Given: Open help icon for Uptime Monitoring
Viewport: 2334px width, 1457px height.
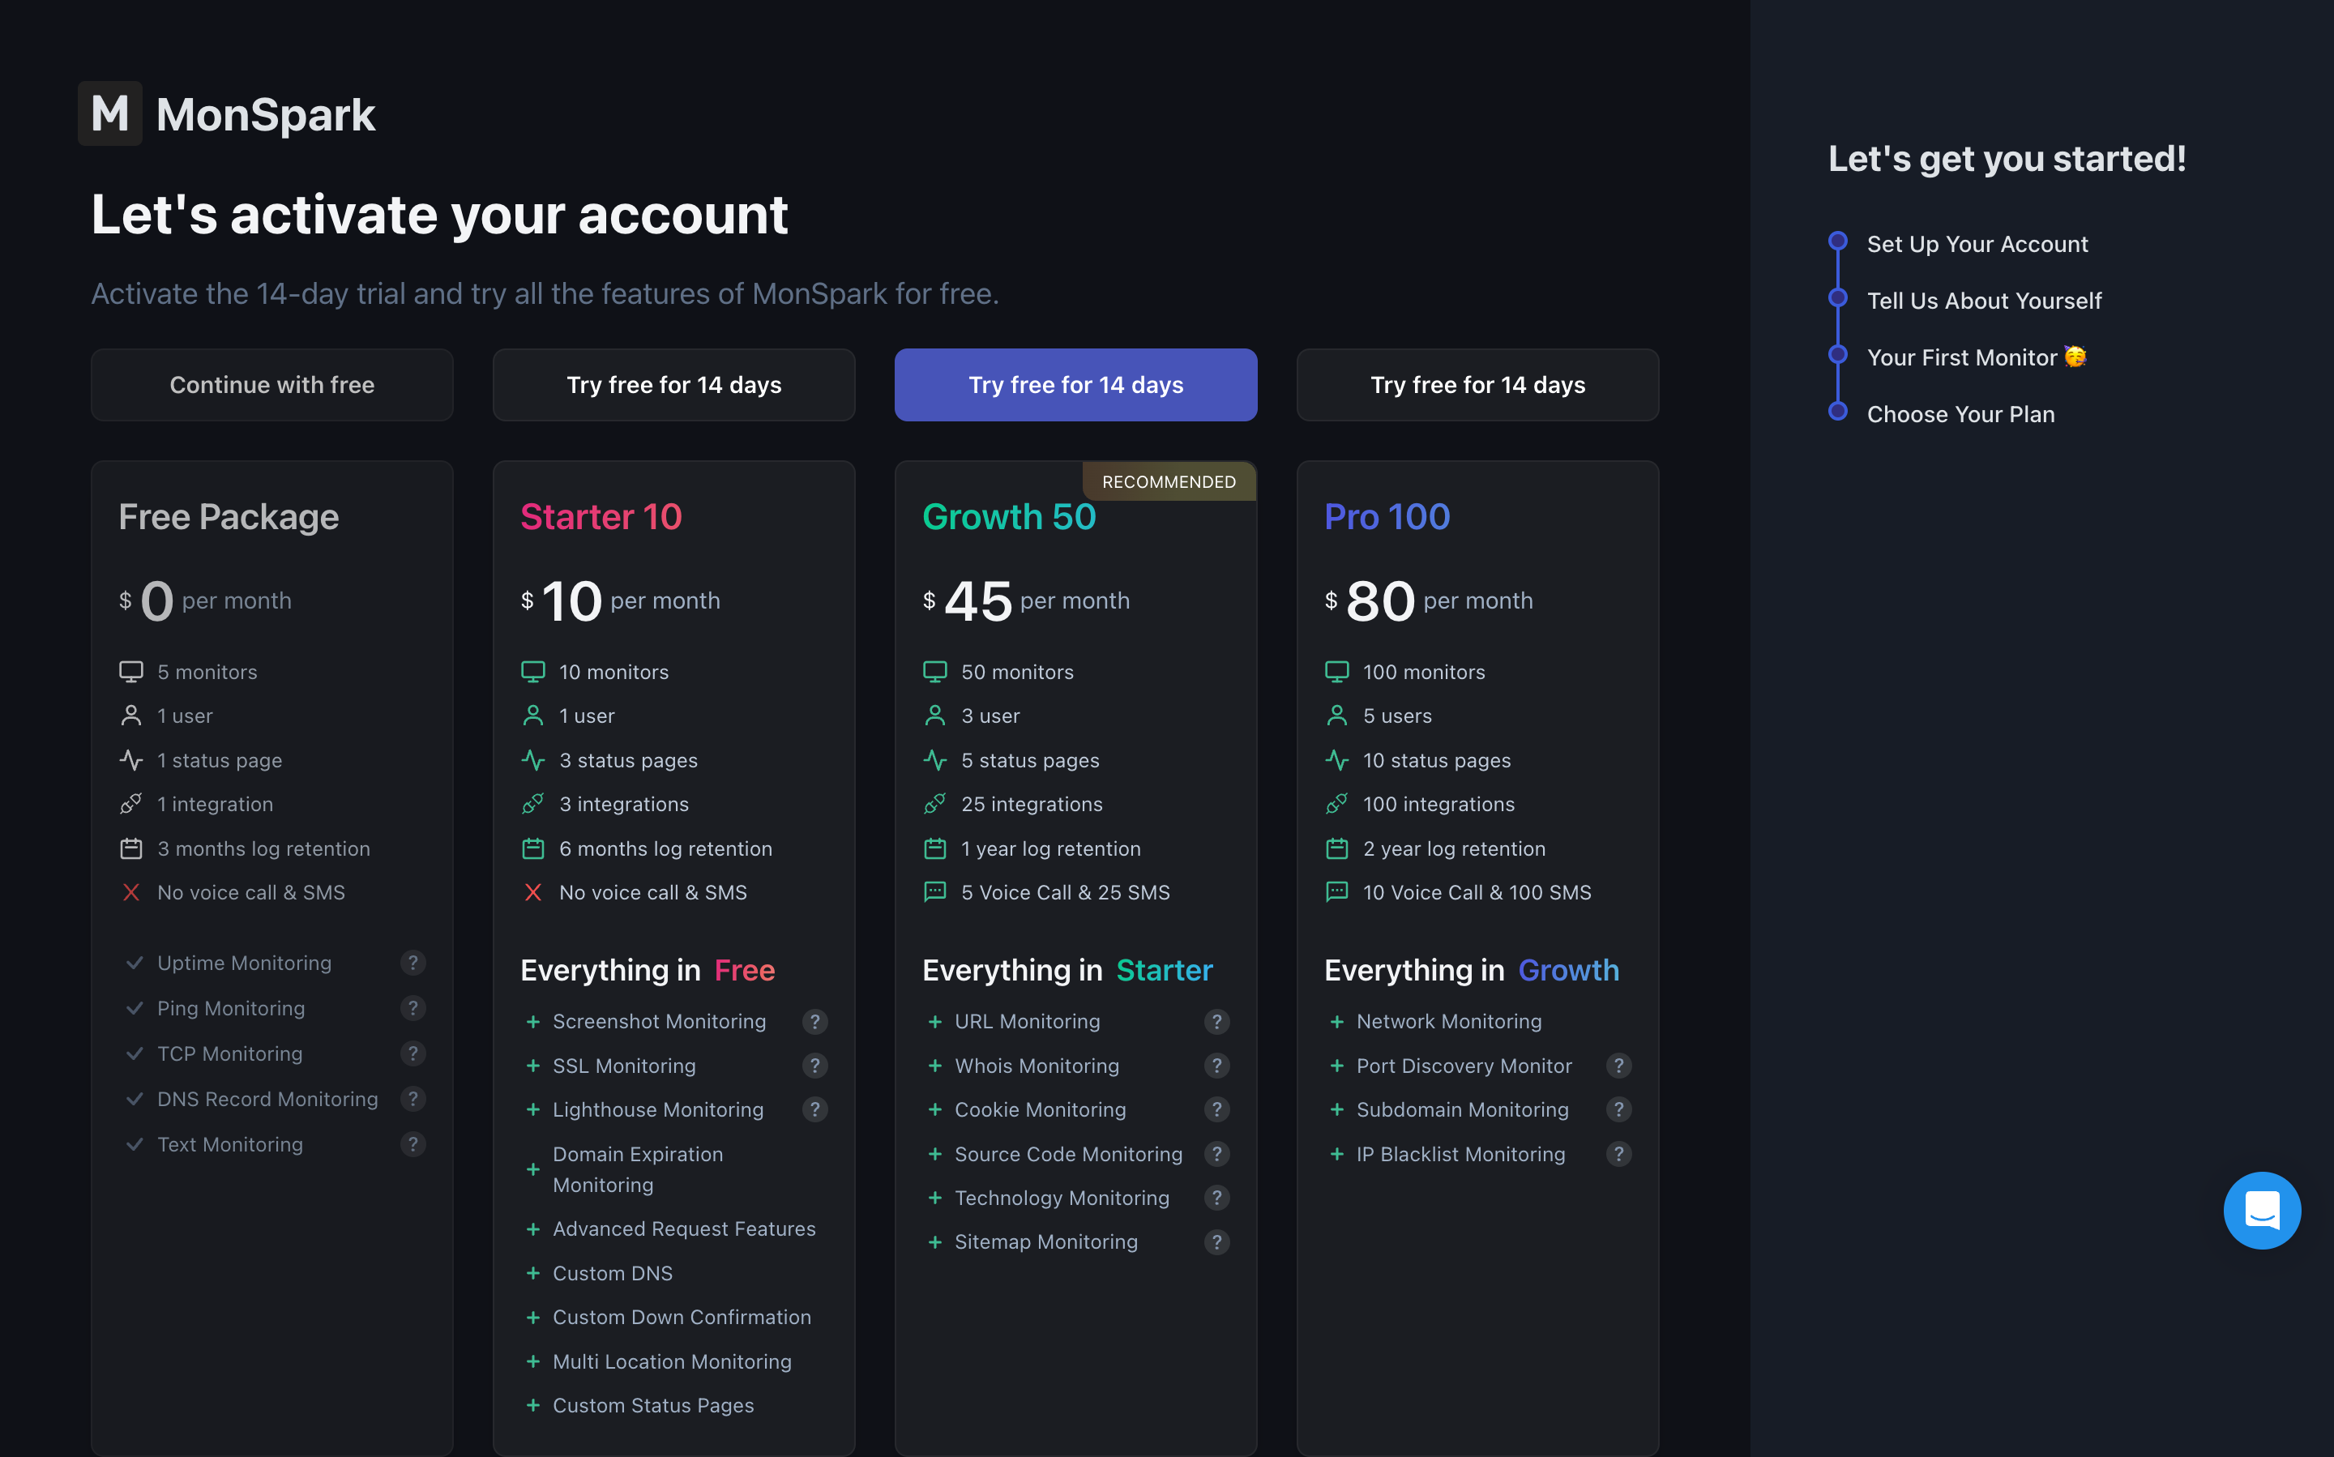Looking at the screenshot, I should tap(413, 963).
